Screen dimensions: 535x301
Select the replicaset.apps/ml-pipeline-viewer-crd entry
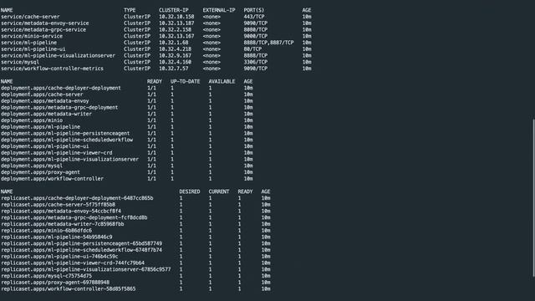(73, 263)
